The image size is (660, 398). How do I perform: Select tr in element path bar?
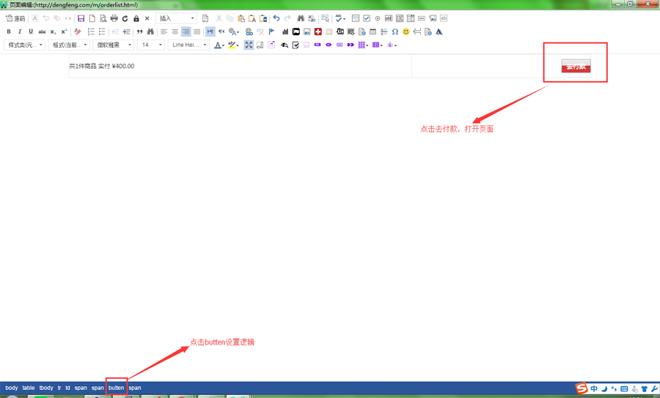click(59, 388)
